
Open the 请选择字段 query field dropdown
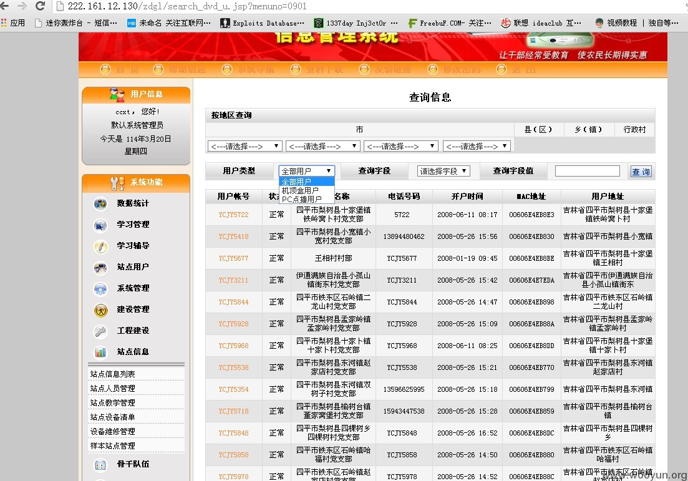tap(443, 171)
